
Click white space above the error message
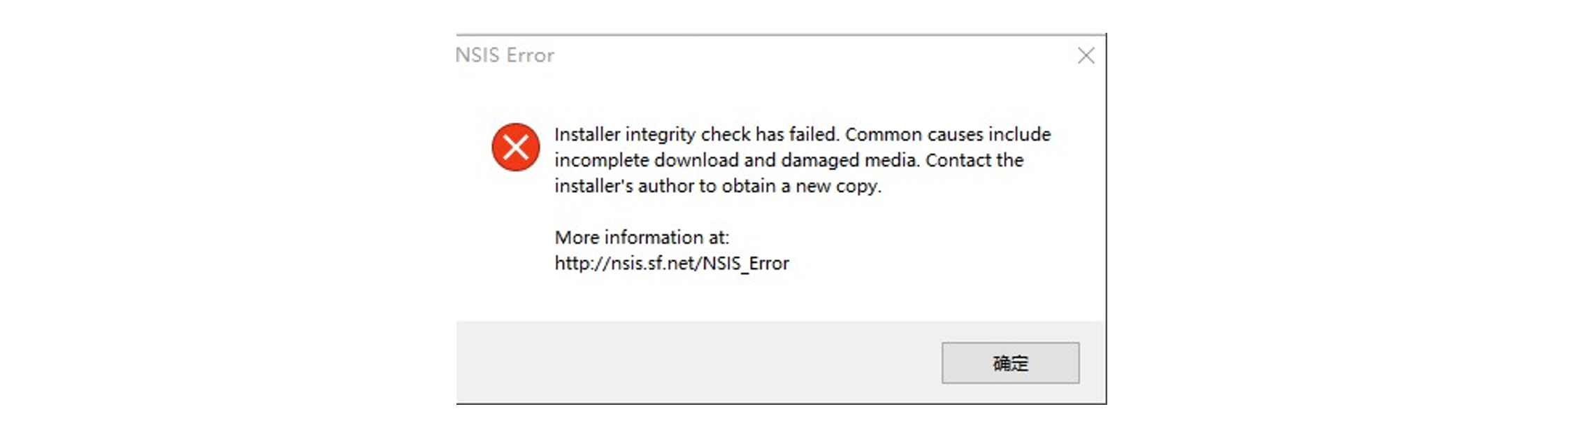(x=769, y=98)
